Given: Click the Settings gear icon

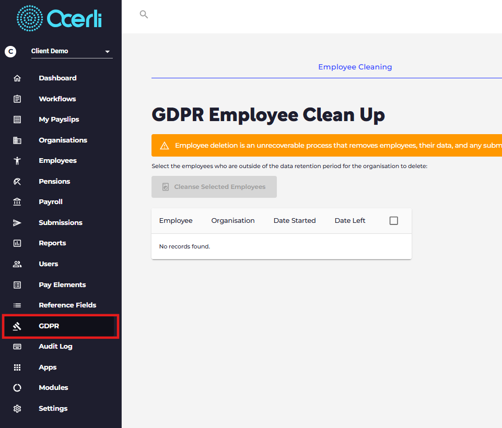Looking at the screenshot, I should pyautogui.click(x=17, y=409).
